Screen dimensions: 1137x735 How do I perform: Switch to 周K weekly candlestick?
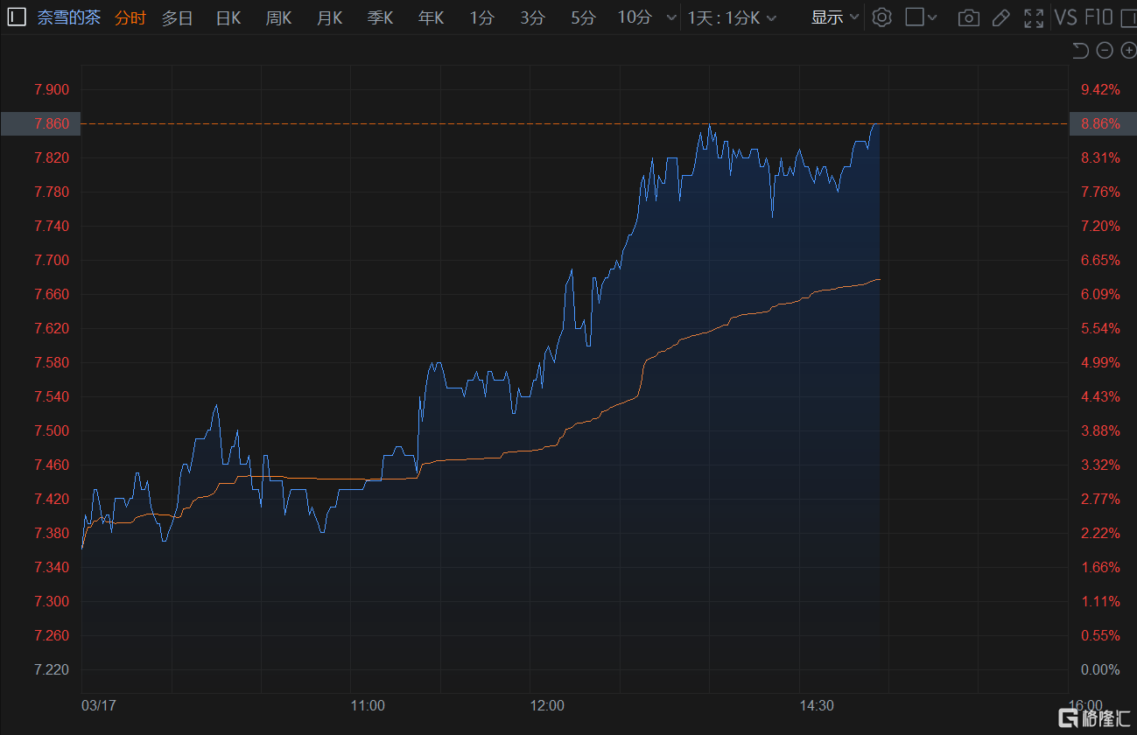tap(278, 17)
